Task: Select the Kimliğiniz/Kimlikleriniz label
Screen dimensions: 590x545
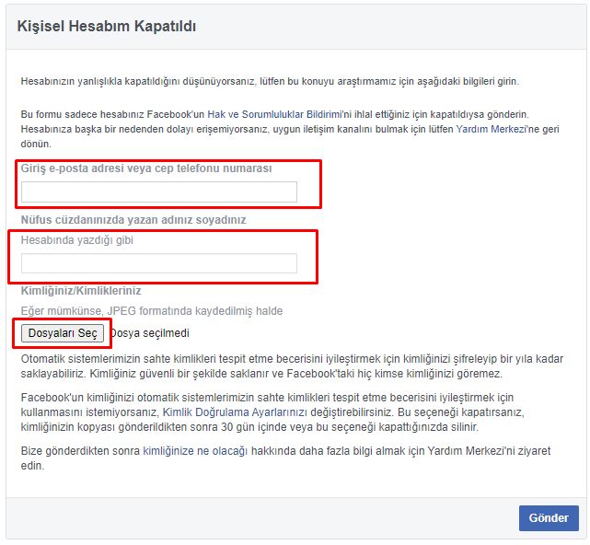Action: [x=80, y=291]
